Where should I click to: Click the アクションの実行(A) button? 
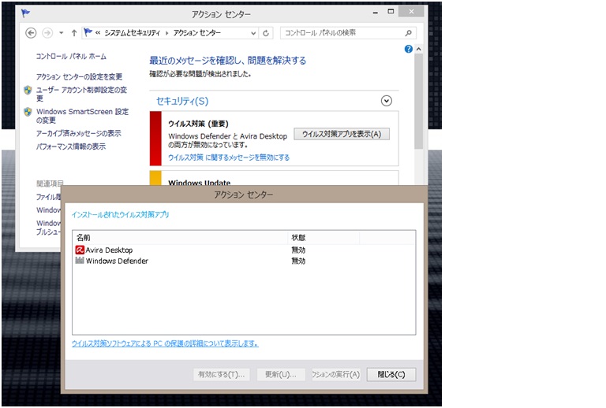336,374
